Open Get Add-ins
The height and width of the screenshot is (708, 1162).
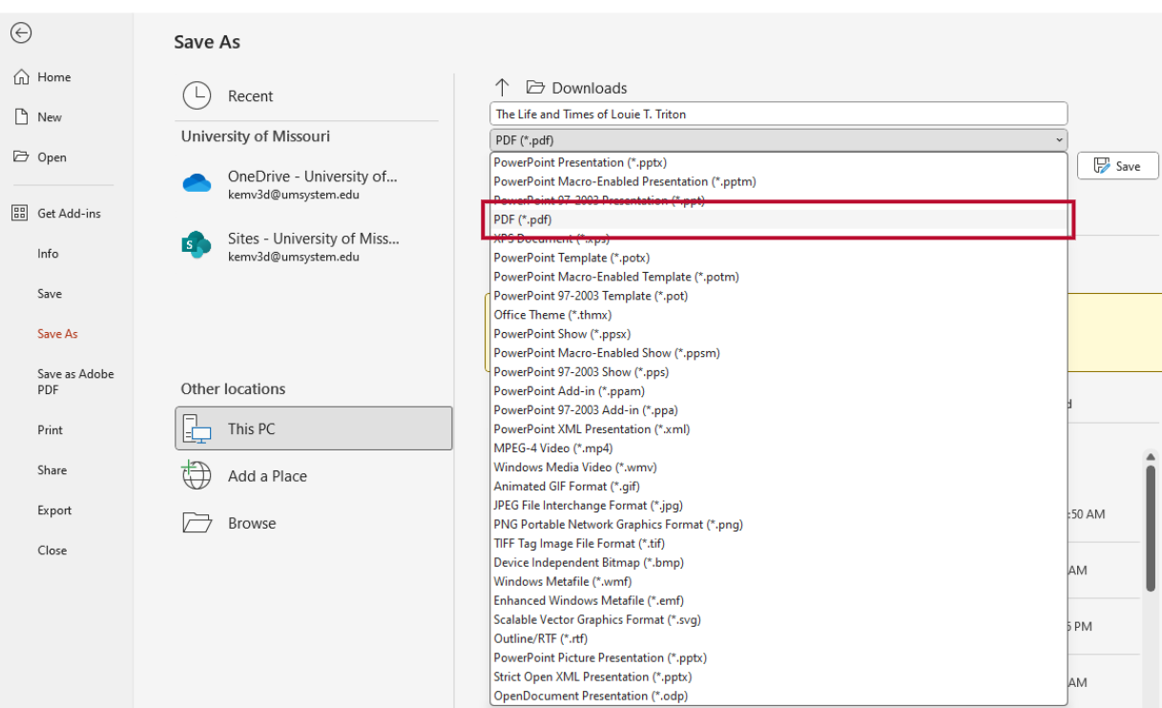pos(56,214)
